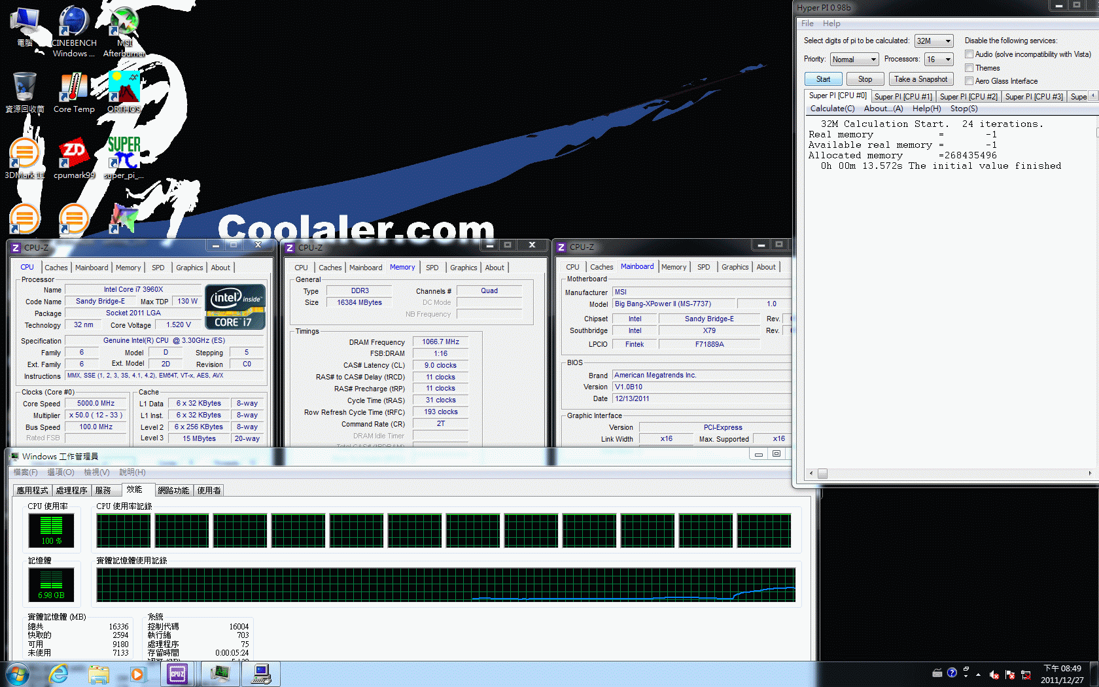Click Big Bang-XPower II model field
This screenshot has width=1099, height=687.
pos(672,304)
